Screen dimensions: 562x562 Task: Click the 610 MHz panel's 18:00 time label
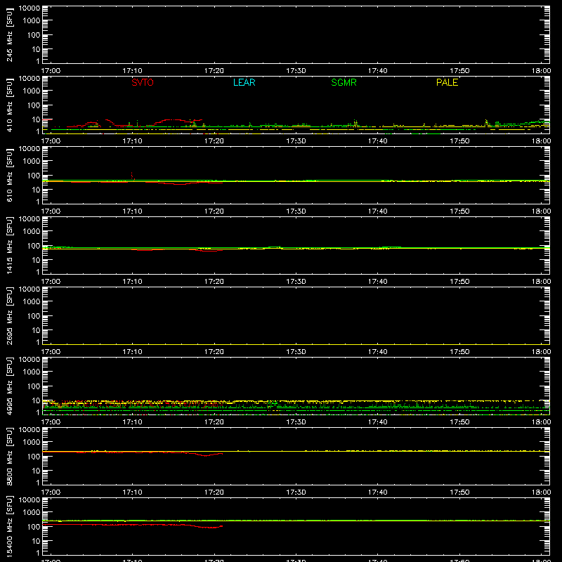541,211
